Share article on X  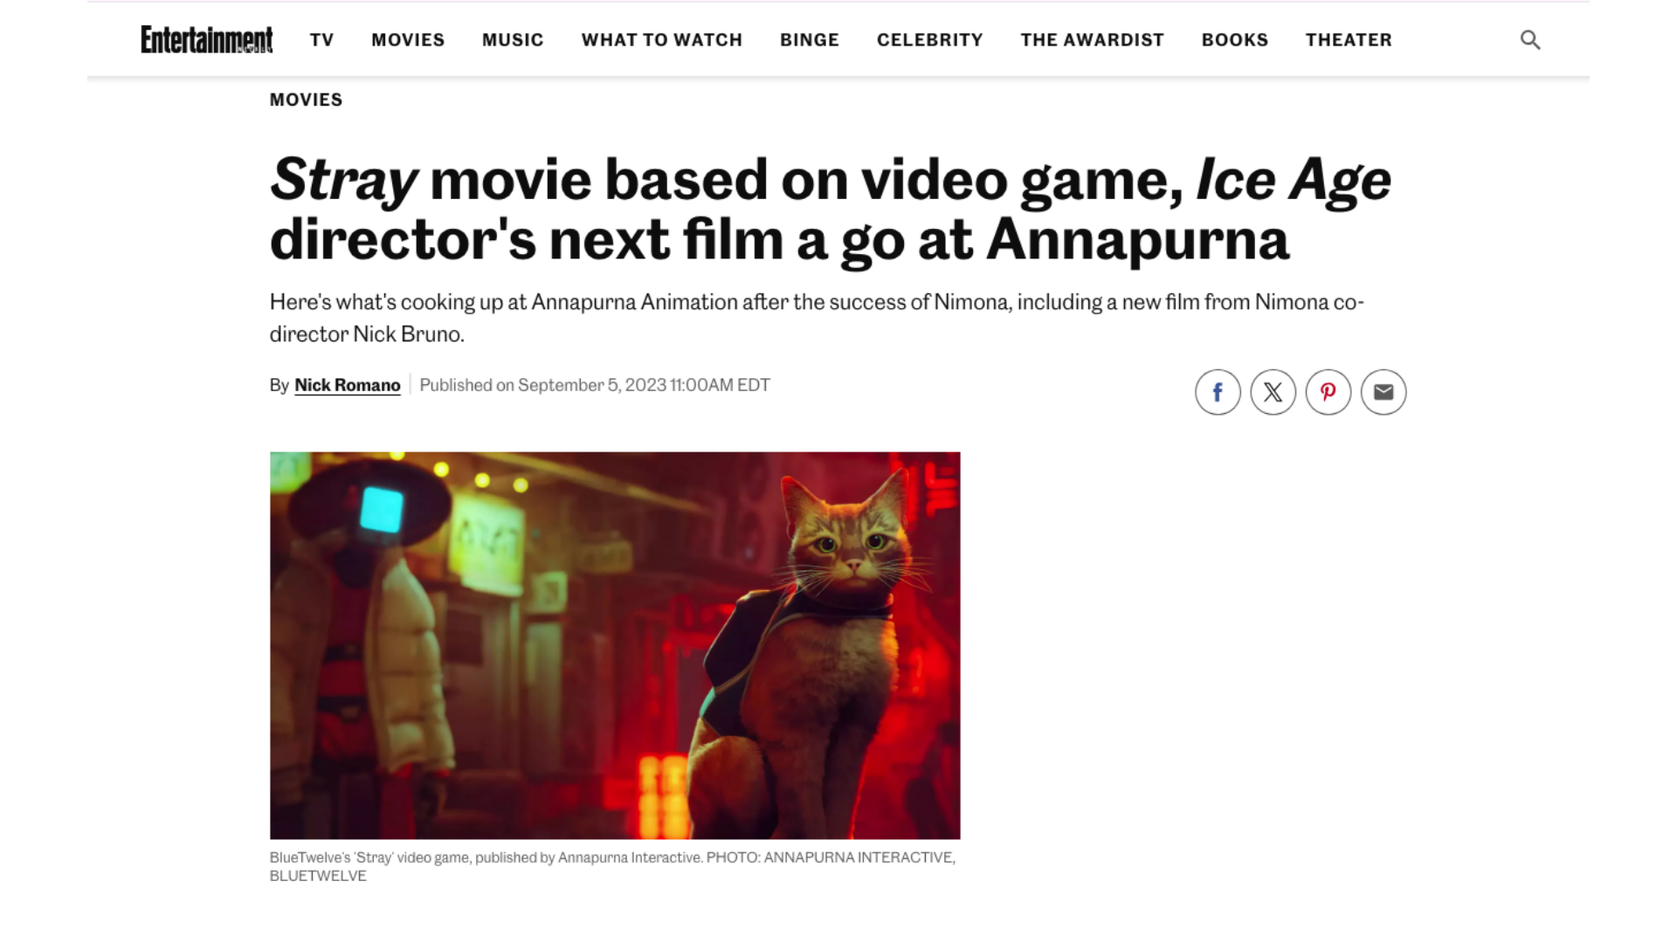[1273, 392]
